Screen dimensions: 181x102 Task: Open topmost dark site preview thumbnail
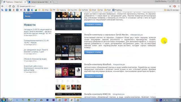click(x=68, y=21)
